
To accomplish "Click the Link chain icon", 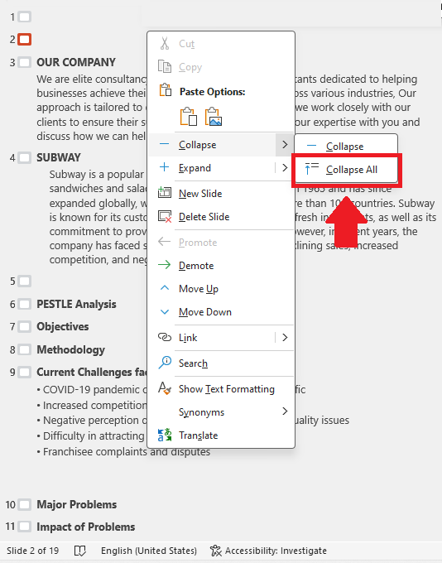I will (x=165, y=337).
